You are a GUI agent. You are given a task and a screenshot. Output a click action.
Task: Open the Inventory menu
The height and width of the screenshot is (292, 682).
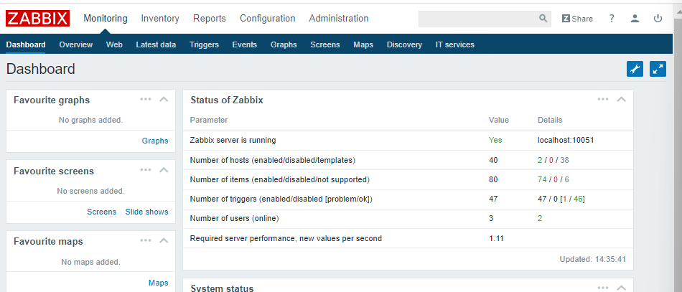click(x=160, y=18)
